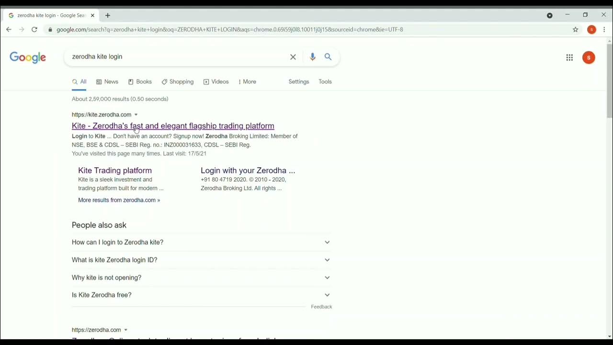Expand 'Is Kite Zerodha free?'
The height and width of the screenshot is (345, 613).
[201, 295]
